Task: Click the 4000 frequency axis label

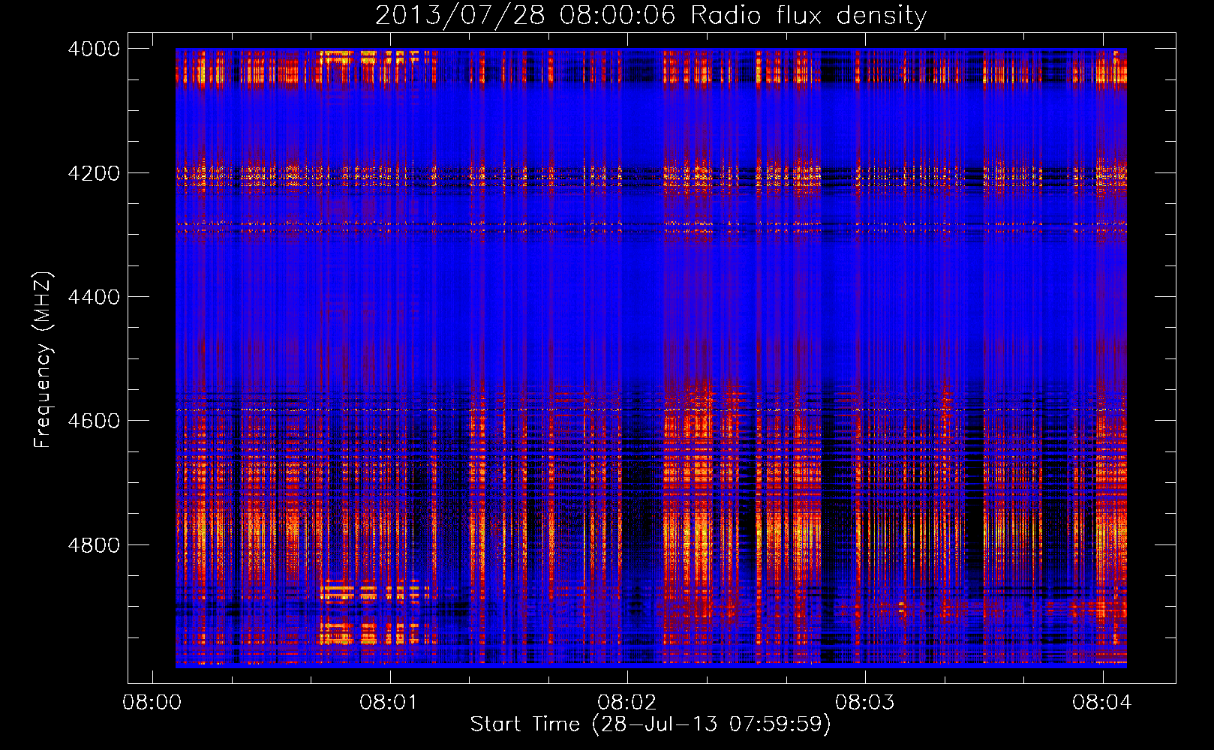Action: 94,49
